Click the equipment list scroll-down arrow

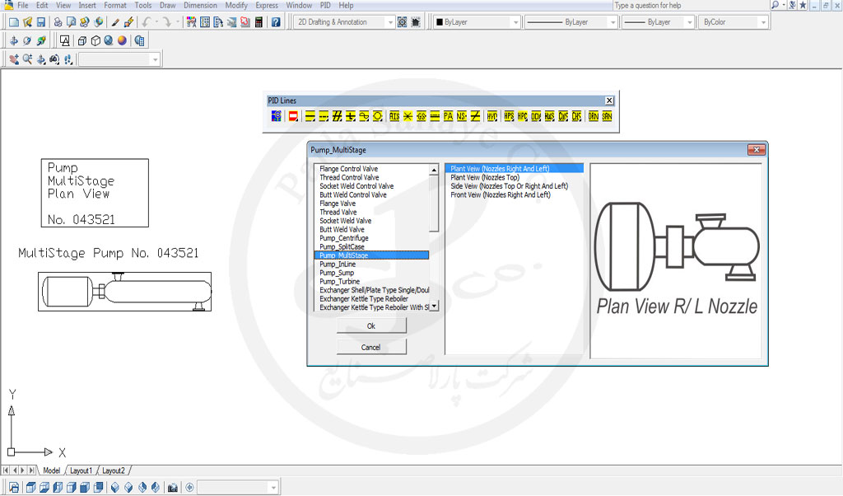(434, 306)
